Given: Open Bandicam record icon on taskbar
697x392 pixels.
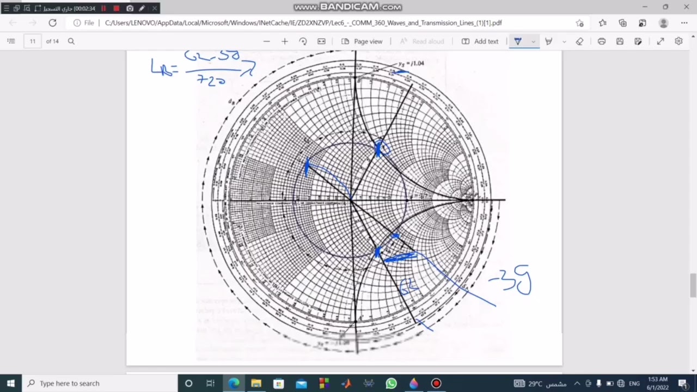Looking at the screenshot, I should (x=436, y=383).
